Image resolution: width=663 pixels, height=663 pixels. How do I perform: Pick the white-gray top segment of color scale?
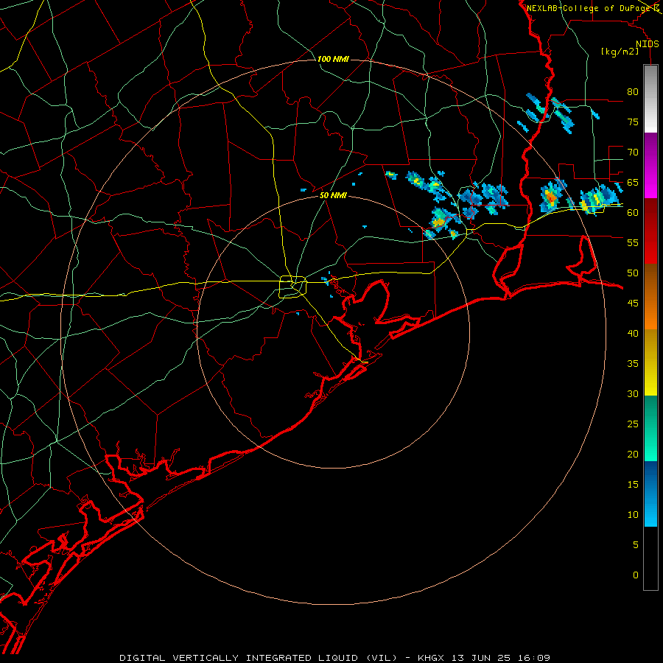click(x=650, y=99)
